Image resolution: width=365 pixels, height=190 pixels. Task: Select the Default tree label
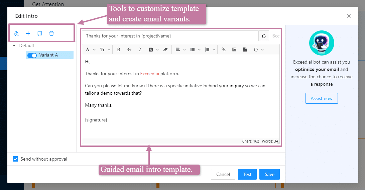coord(27,45)
